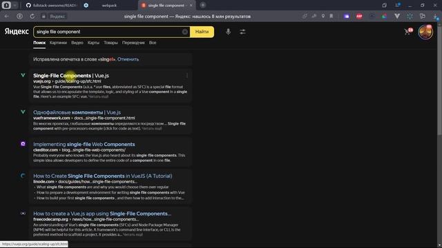
Task: Open Single-File Components Vue.js result
Action: click(71, 76)
